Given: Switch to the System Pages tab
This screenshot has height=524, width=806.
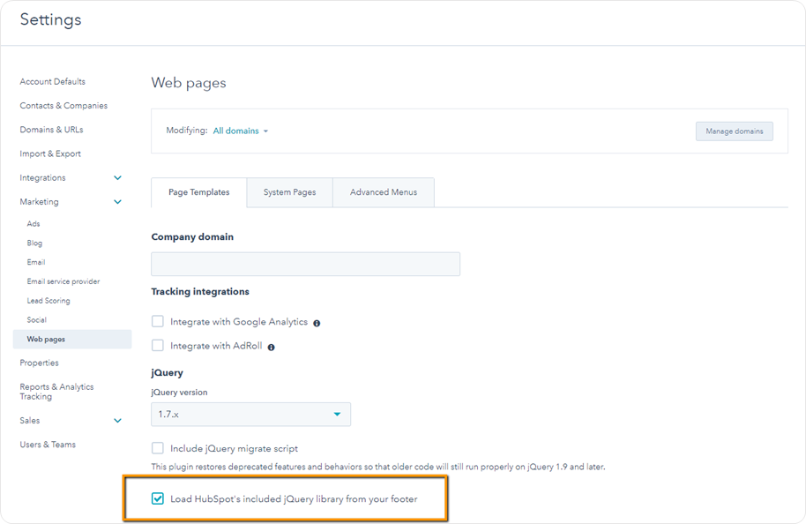Looking at the screenshot, I should pyautogui.click(x=290, y=192).
